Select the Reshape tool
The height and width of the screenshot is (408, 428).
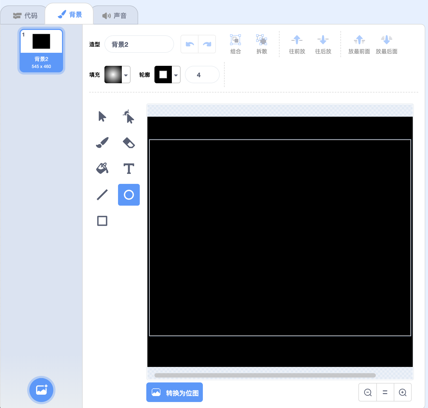(x=129, y=116)
